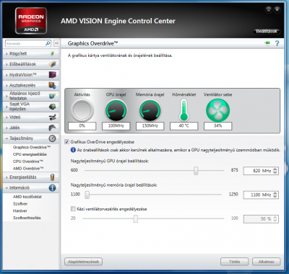Click the 40 °C temperature readout
The image size is (289, 274).
[x=184, y=126]
